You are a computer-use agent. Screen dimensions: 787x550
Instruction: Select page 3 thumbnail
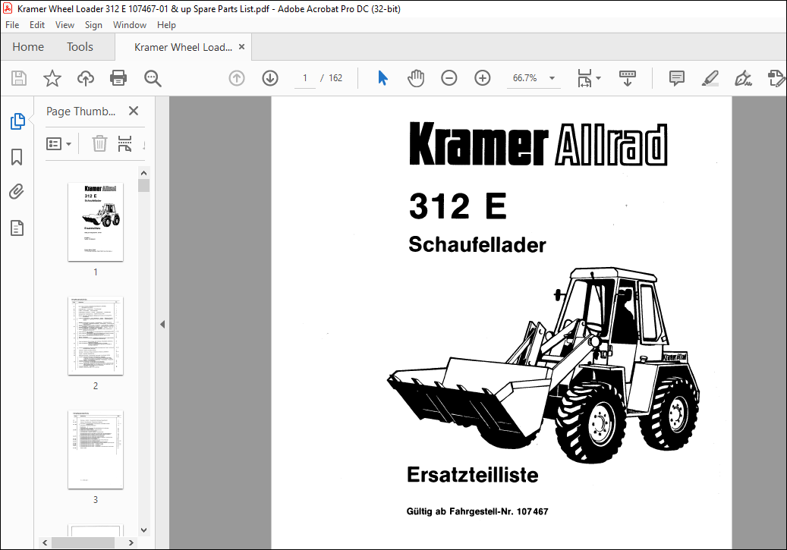96,450
